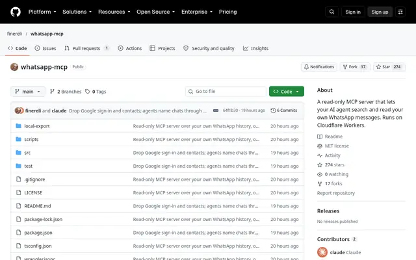This screenshot has width=416, height=260.
Task: Open the Insights tab
Action: click(x=255, y=48)
